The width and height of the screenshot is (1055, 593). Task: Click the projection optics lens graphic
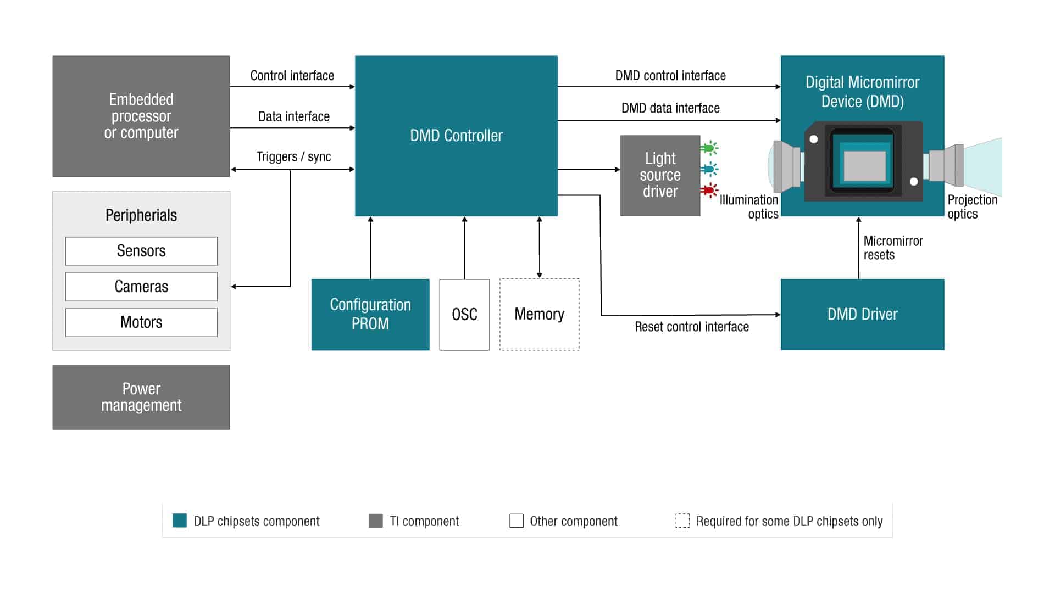[x=946, y=165]
